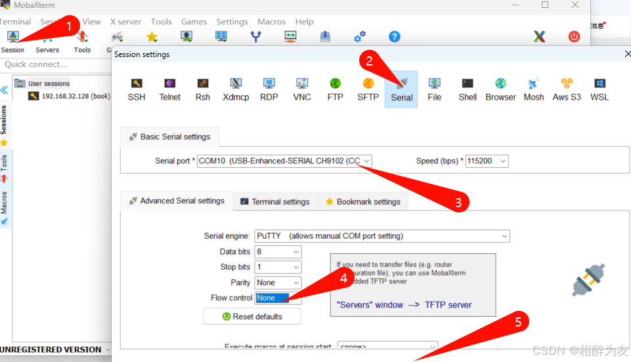Select Xdmcp session type
631x362 pixels.
pyautogui.click(x=236, y=90)
